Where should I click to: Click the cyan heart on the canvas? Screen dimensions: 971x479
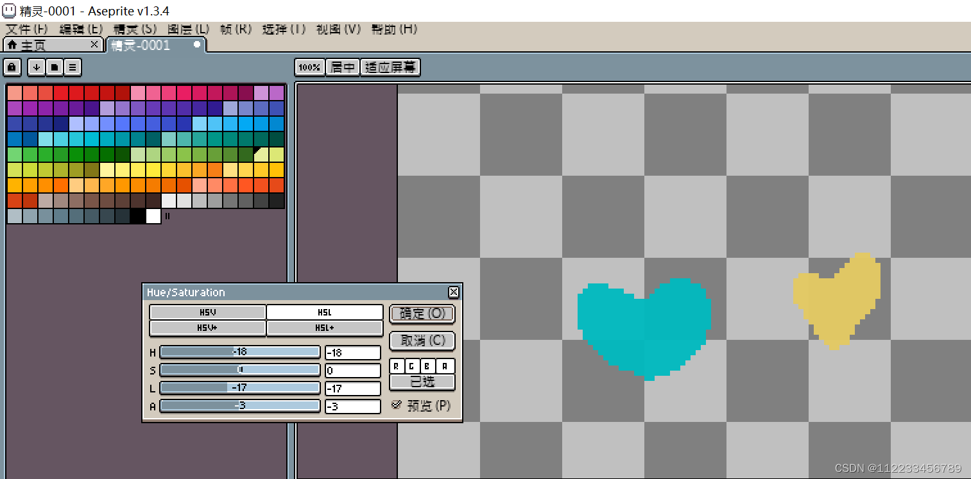(644, 328)
